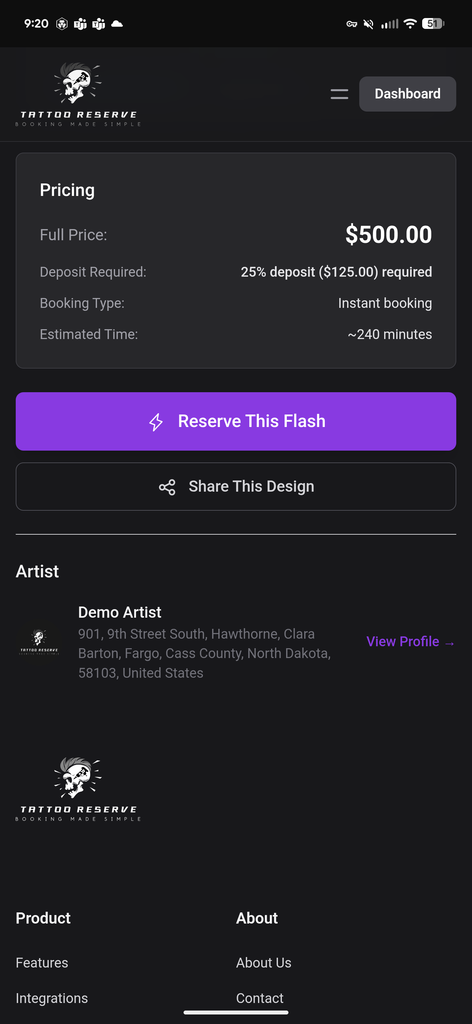Open the Integrations footer link

[x=51, y=998]
